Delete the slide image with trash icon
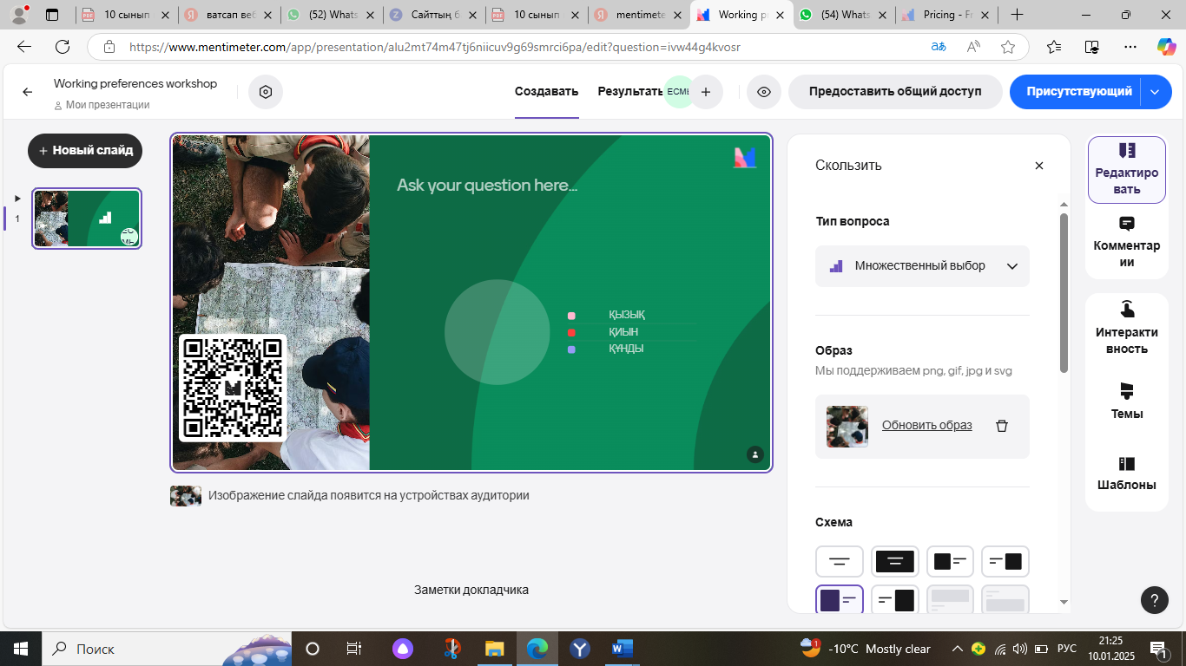The width and height of the screenshot is (1186, 666). 1002,426
